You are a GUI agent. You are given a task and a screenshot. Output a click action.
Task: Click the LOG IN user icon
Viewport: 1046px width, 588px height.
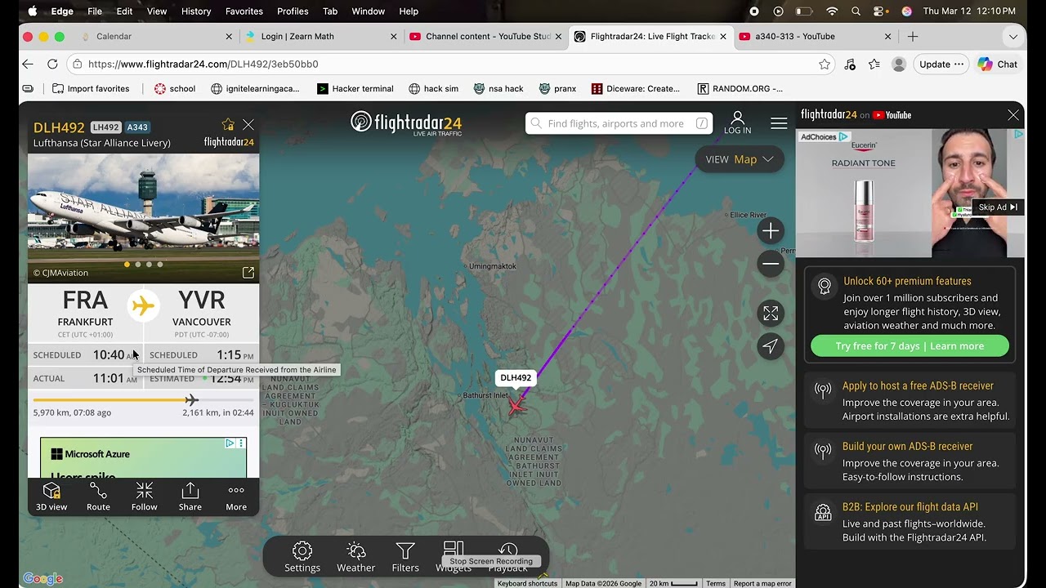(737, 122)
